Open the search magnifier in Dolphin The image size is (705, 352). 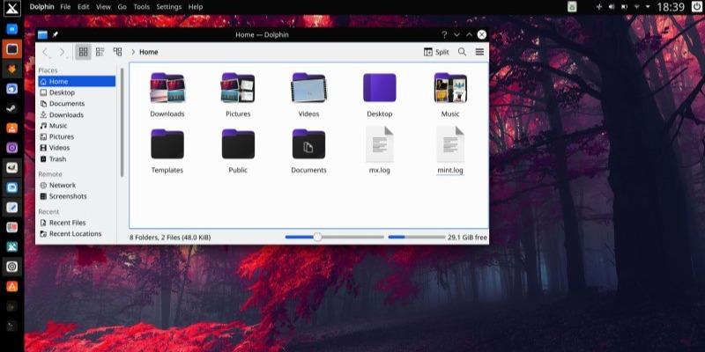coord(462,52)
